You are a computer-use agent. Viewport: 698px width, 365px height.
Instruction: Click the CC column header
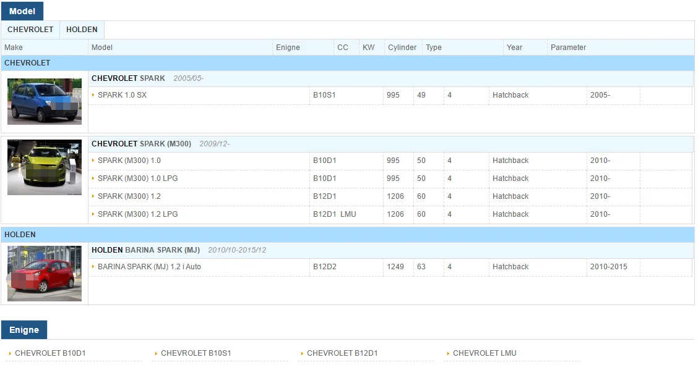[x=343, y=48]
